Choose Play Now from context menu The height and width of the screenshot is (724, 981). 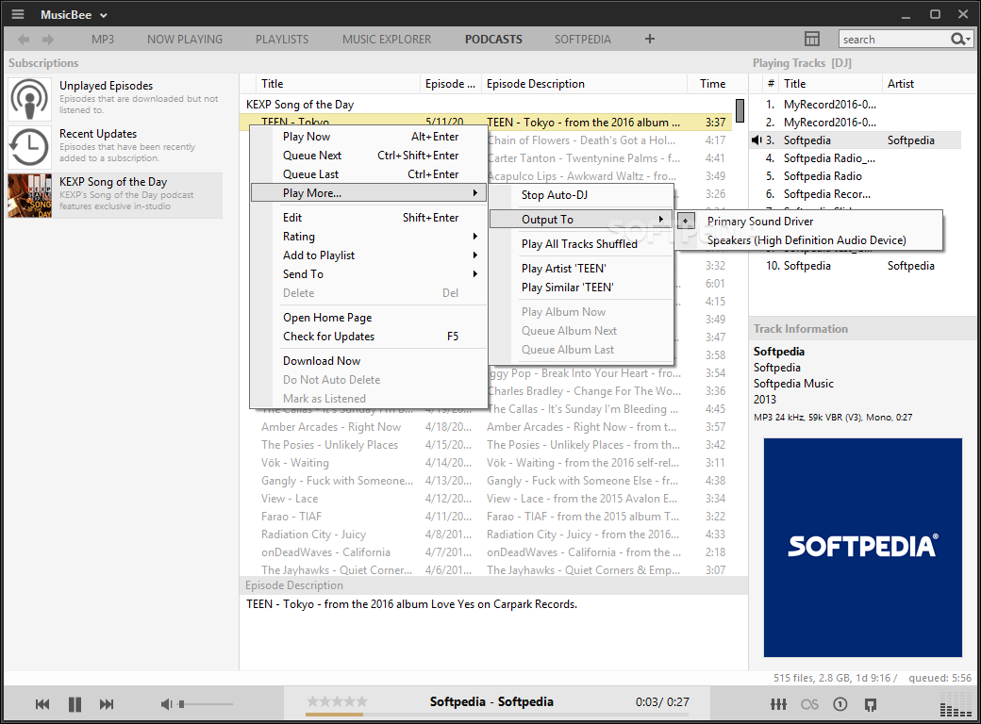[x=369, y=137]
